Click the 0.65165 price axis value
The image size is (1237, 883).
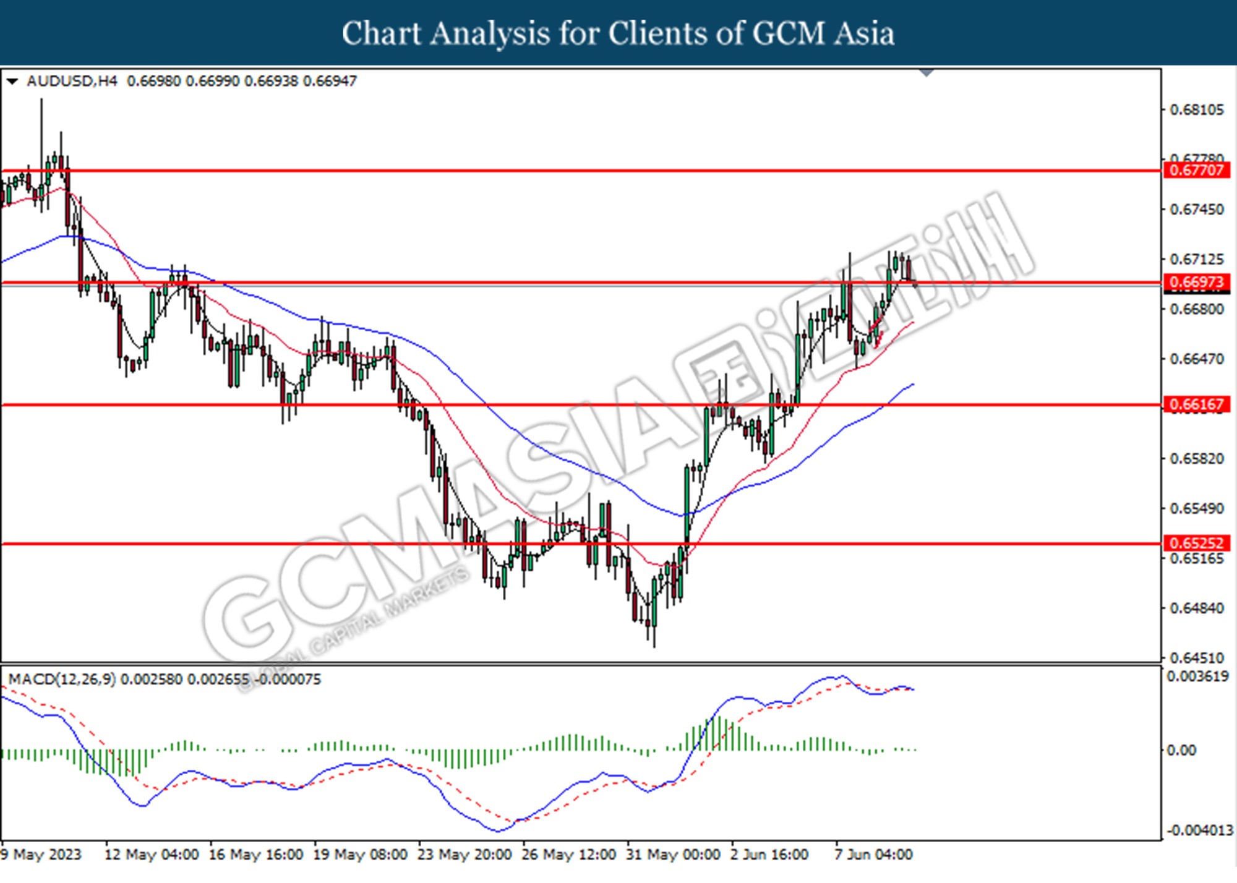coord(1197,558)
